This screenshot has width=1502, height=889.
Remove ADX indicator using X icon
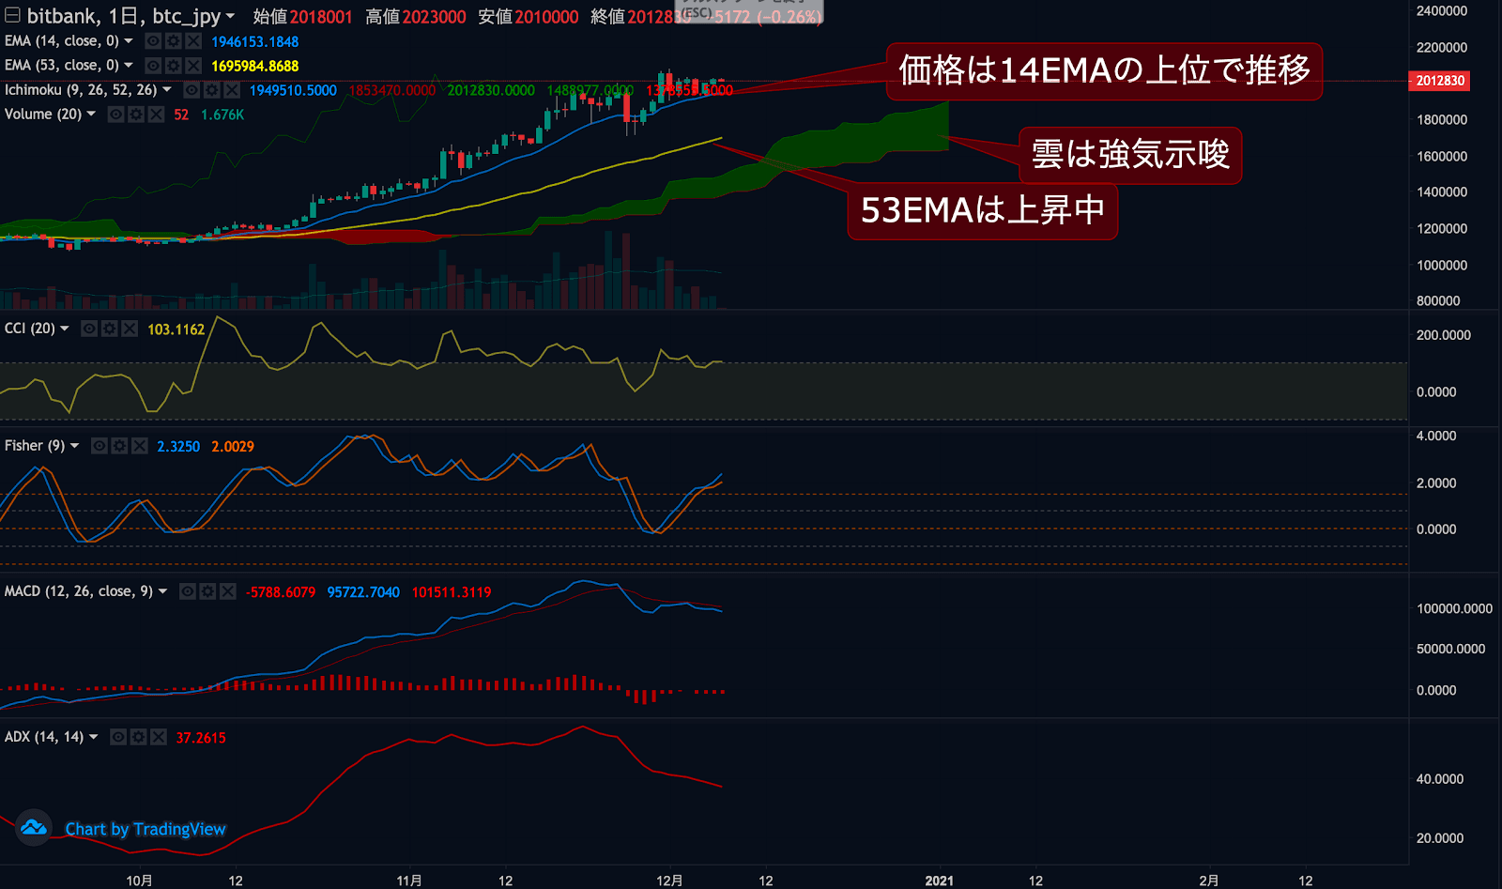[159, 737]
